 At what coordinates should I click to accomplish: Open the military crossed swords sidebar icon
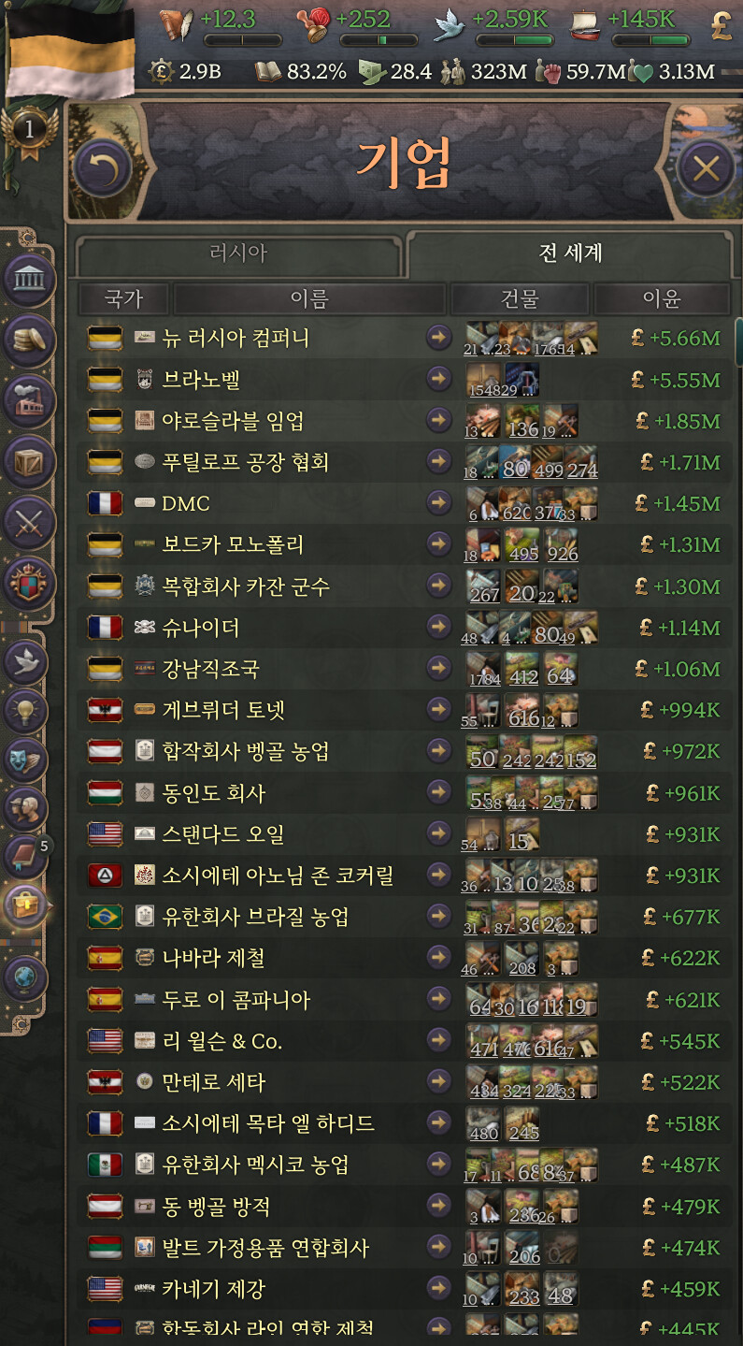point(30,521)
